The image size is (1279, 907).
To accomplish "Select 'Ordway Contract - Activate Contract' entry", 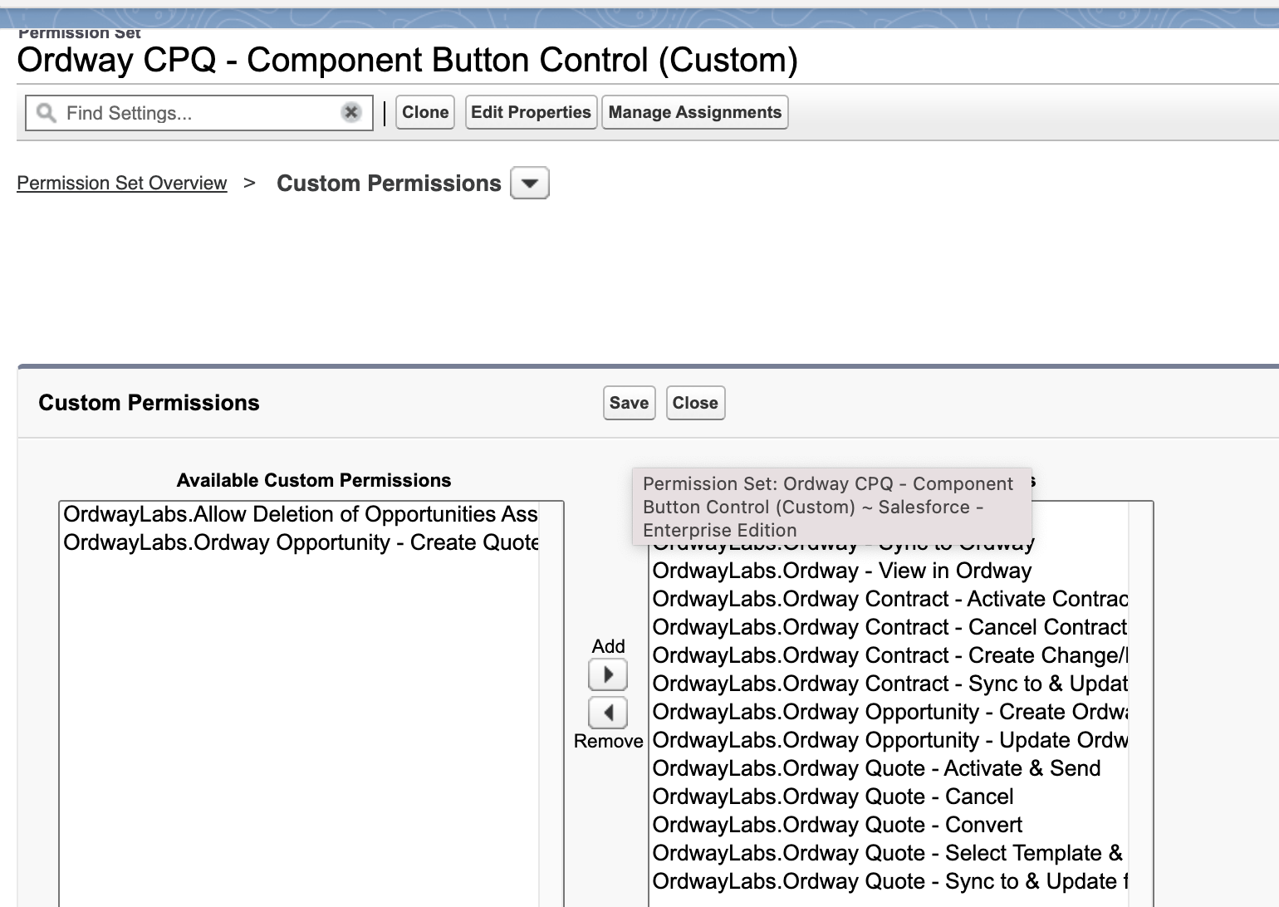I will 889,599.
